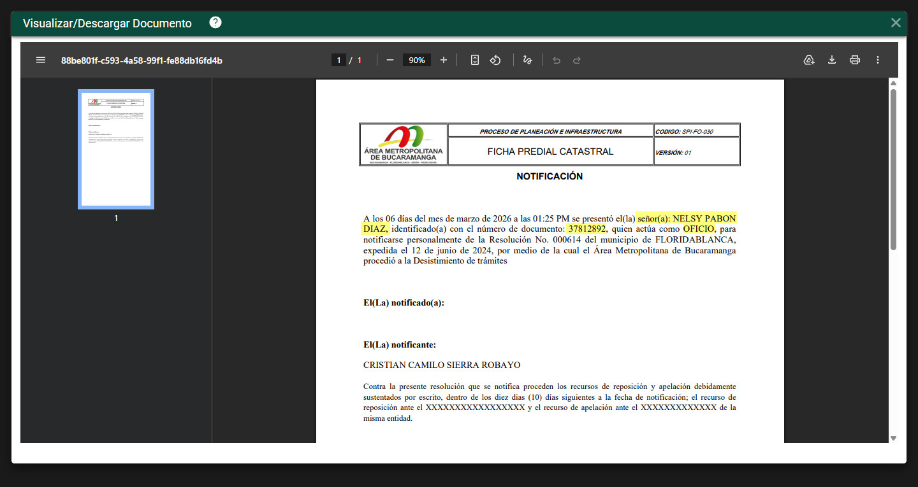The image size is (918, 487).
Task: Click the redo arrow in toolbar
Action: 577,60
